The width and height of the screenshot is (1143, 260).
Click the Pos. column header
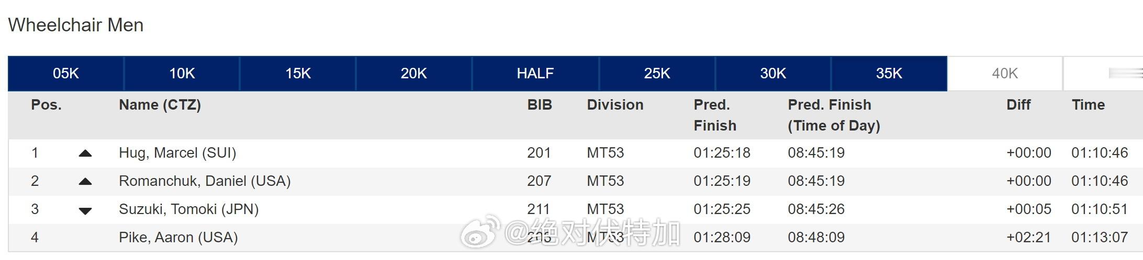(x=46, y=105)
